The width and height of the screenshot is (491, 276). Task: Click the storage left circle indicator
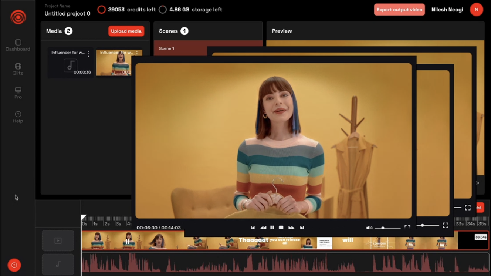click(163, 10)
